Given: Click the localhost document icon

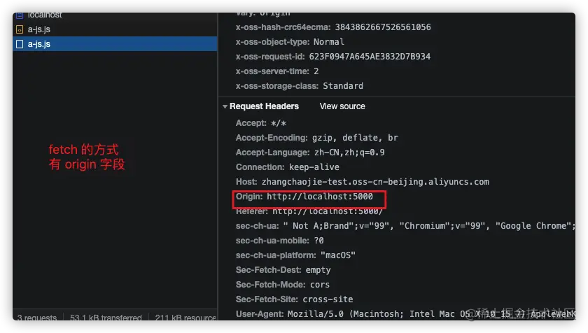Looking at the screenshot, I should tap(20, 15).
